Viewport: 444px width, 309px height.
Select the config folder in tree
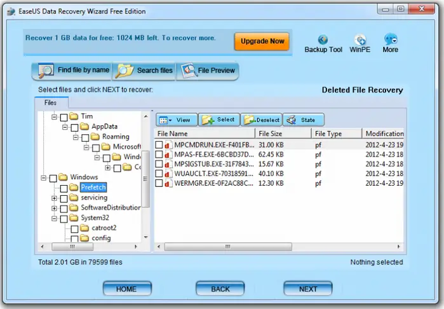coord(101,238)
